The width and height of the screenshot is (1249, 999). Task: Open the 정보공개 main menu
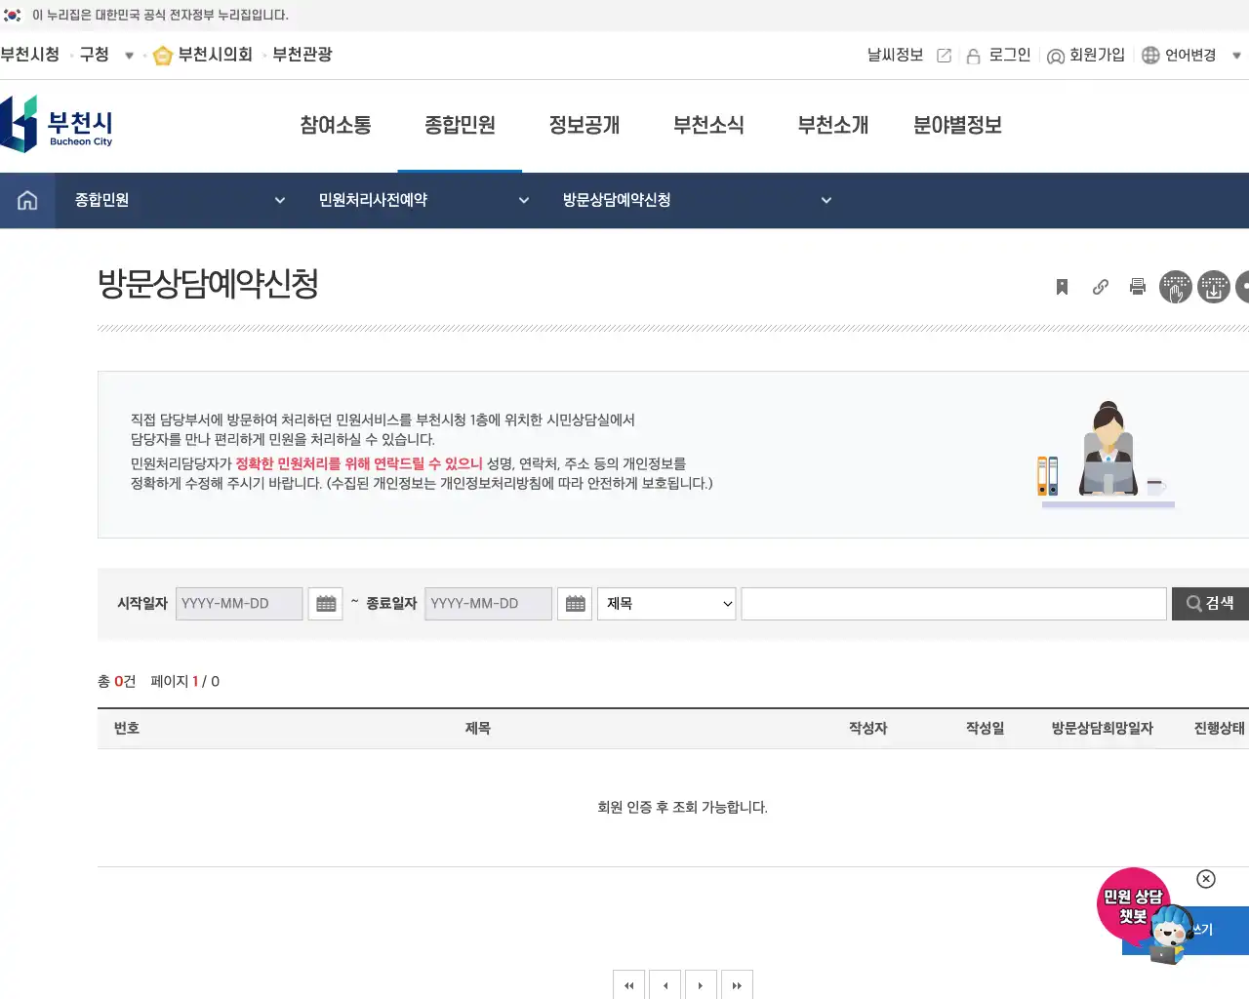(x=584, y=125)
